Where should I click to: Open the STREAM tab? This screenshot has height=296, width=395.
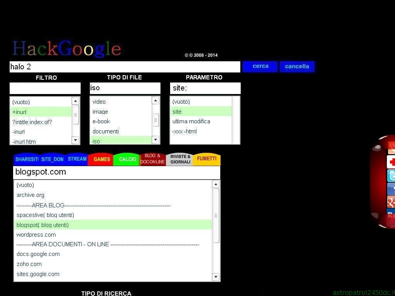click(x=77, y=159)
